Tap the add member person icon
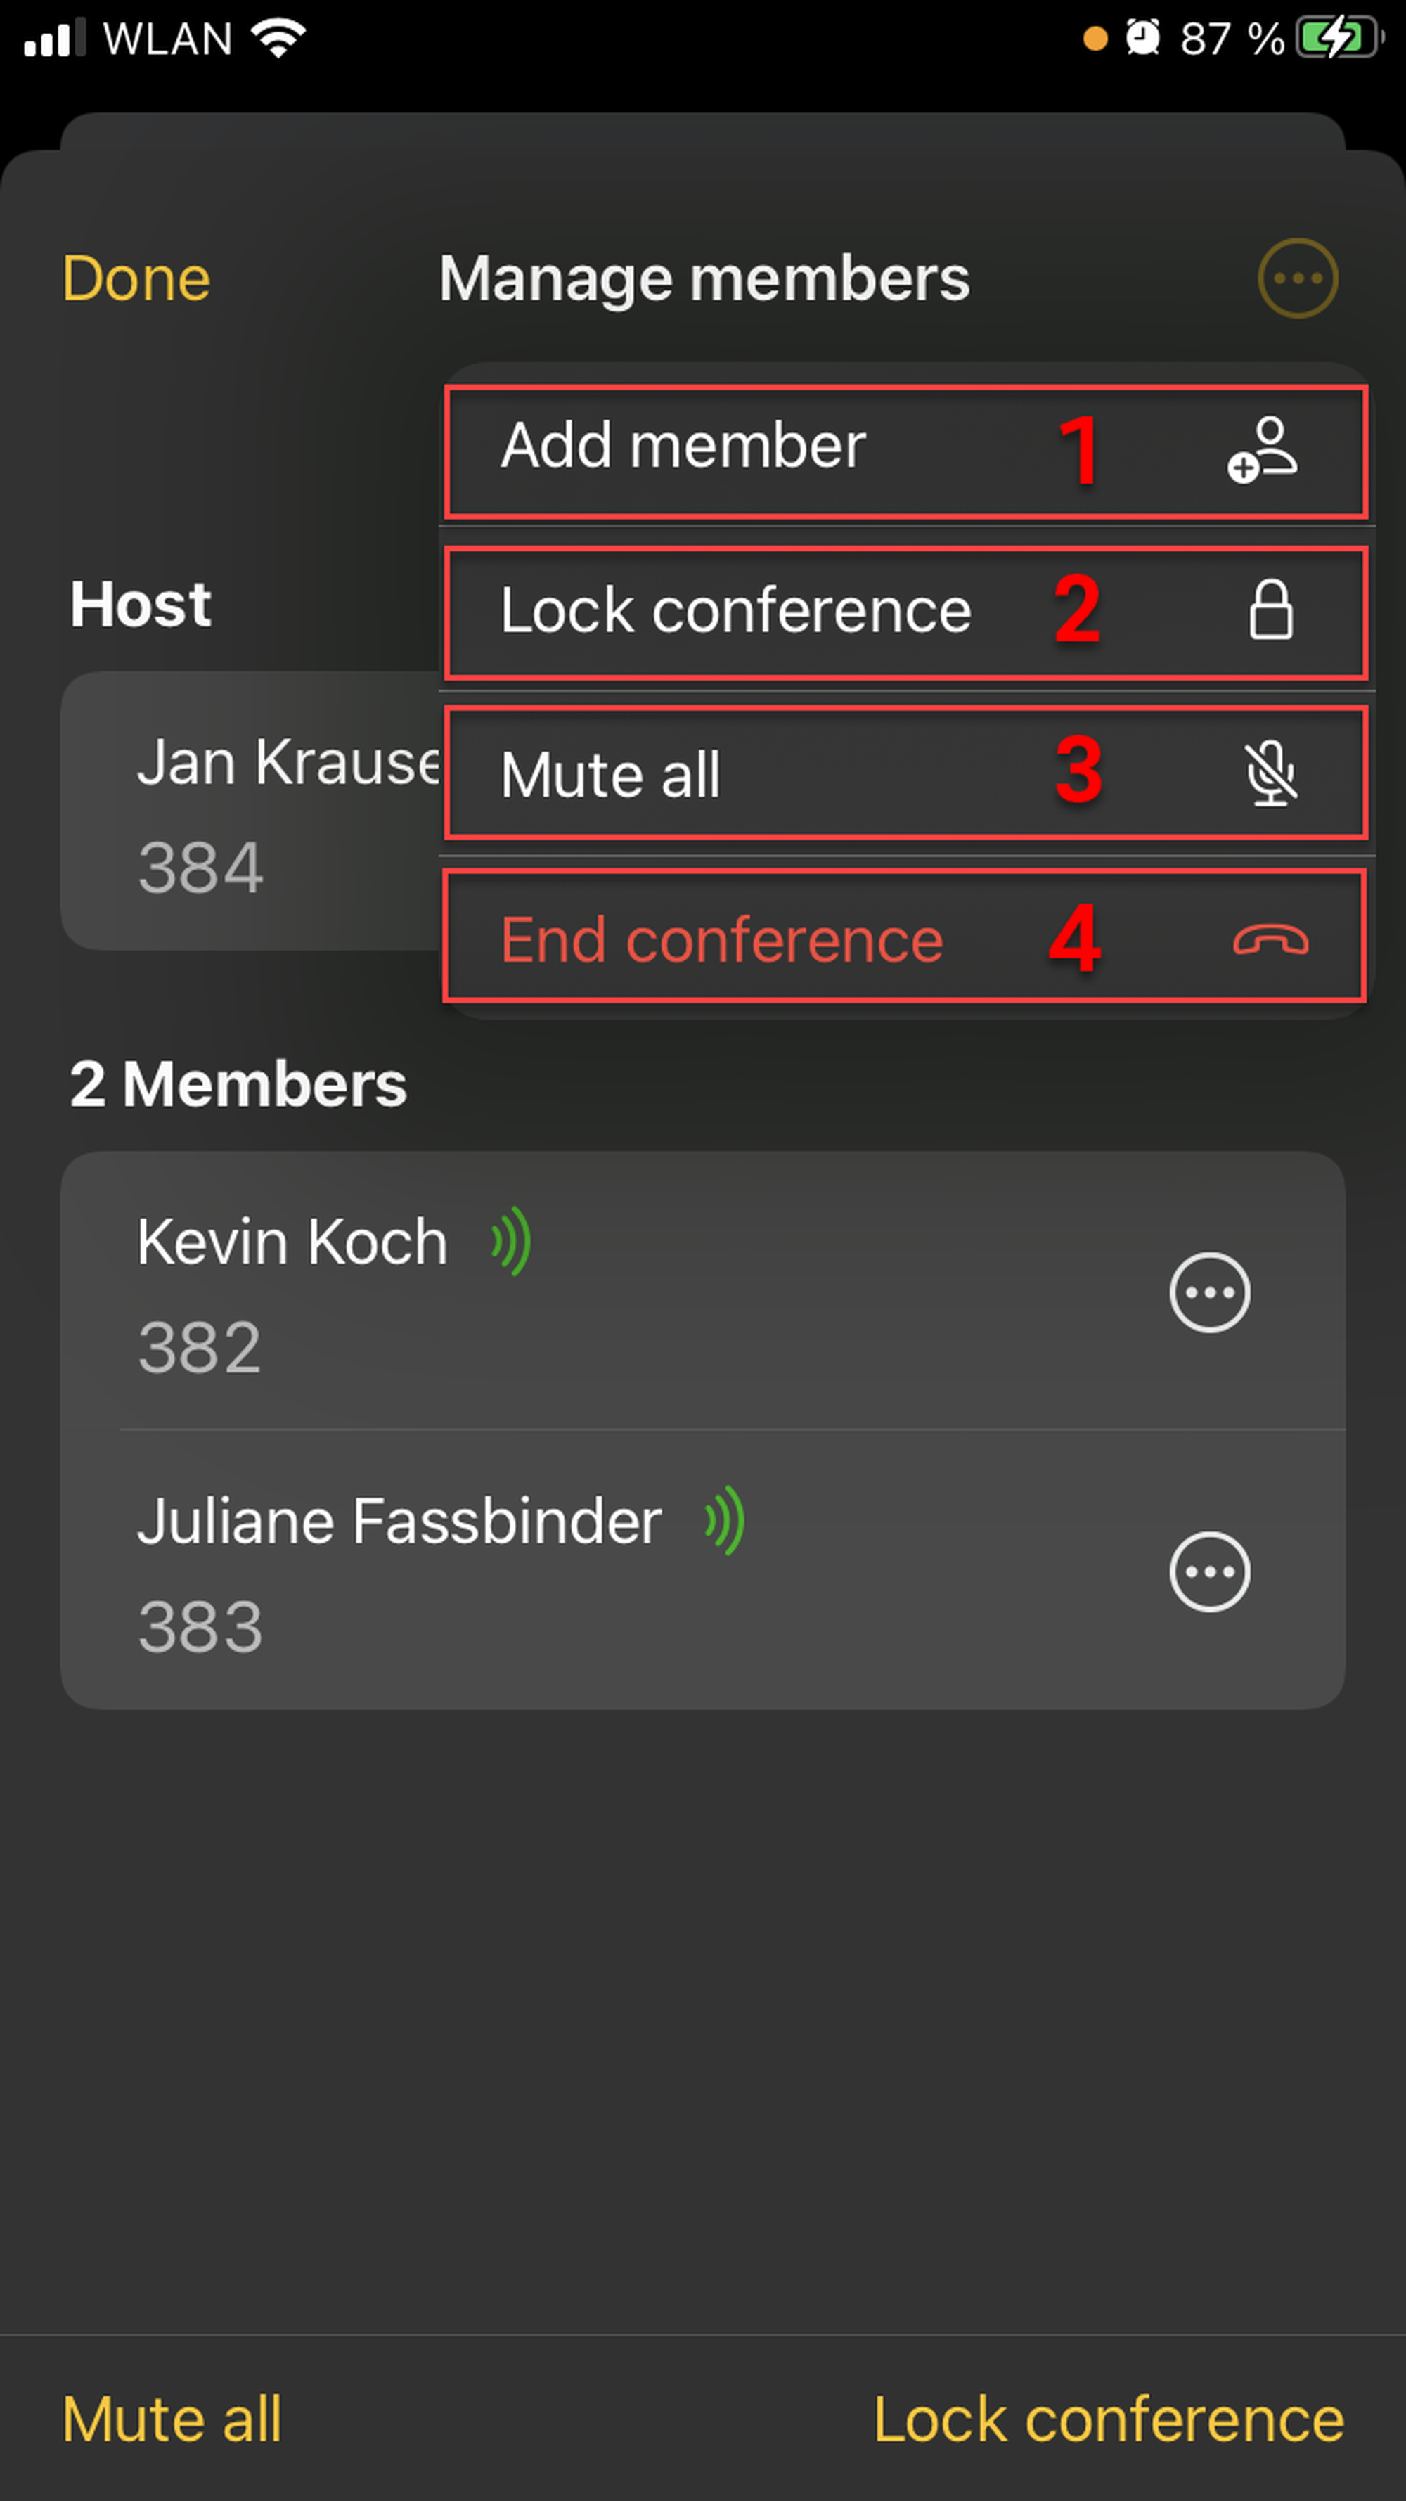1406x2501 pixels. pos(1263,449)
